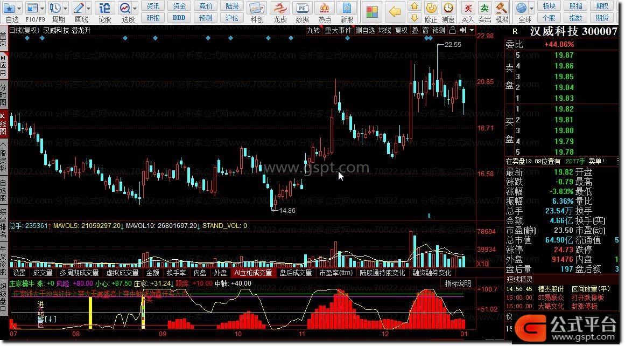The image size is (625, 346).
Task: Click 删自选 to remove from watchlist
Action: [365, 30]
